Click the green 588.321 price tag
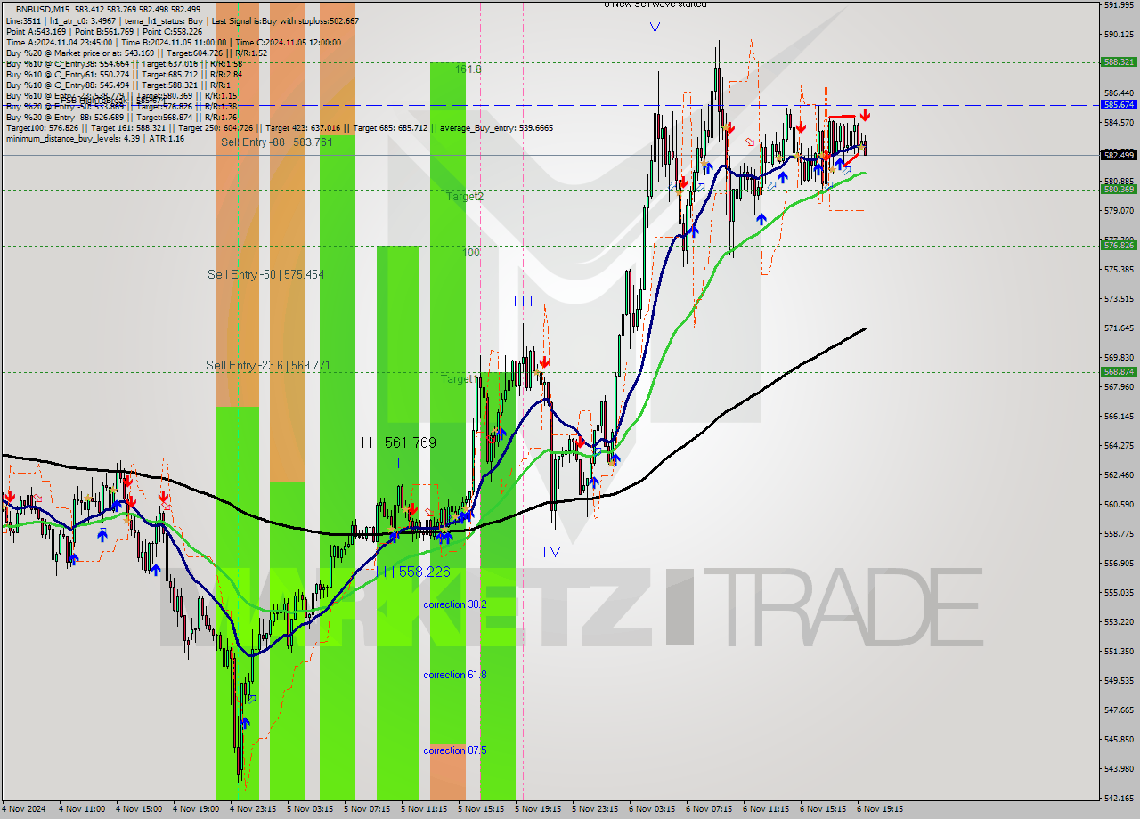 coord(1119,62)
